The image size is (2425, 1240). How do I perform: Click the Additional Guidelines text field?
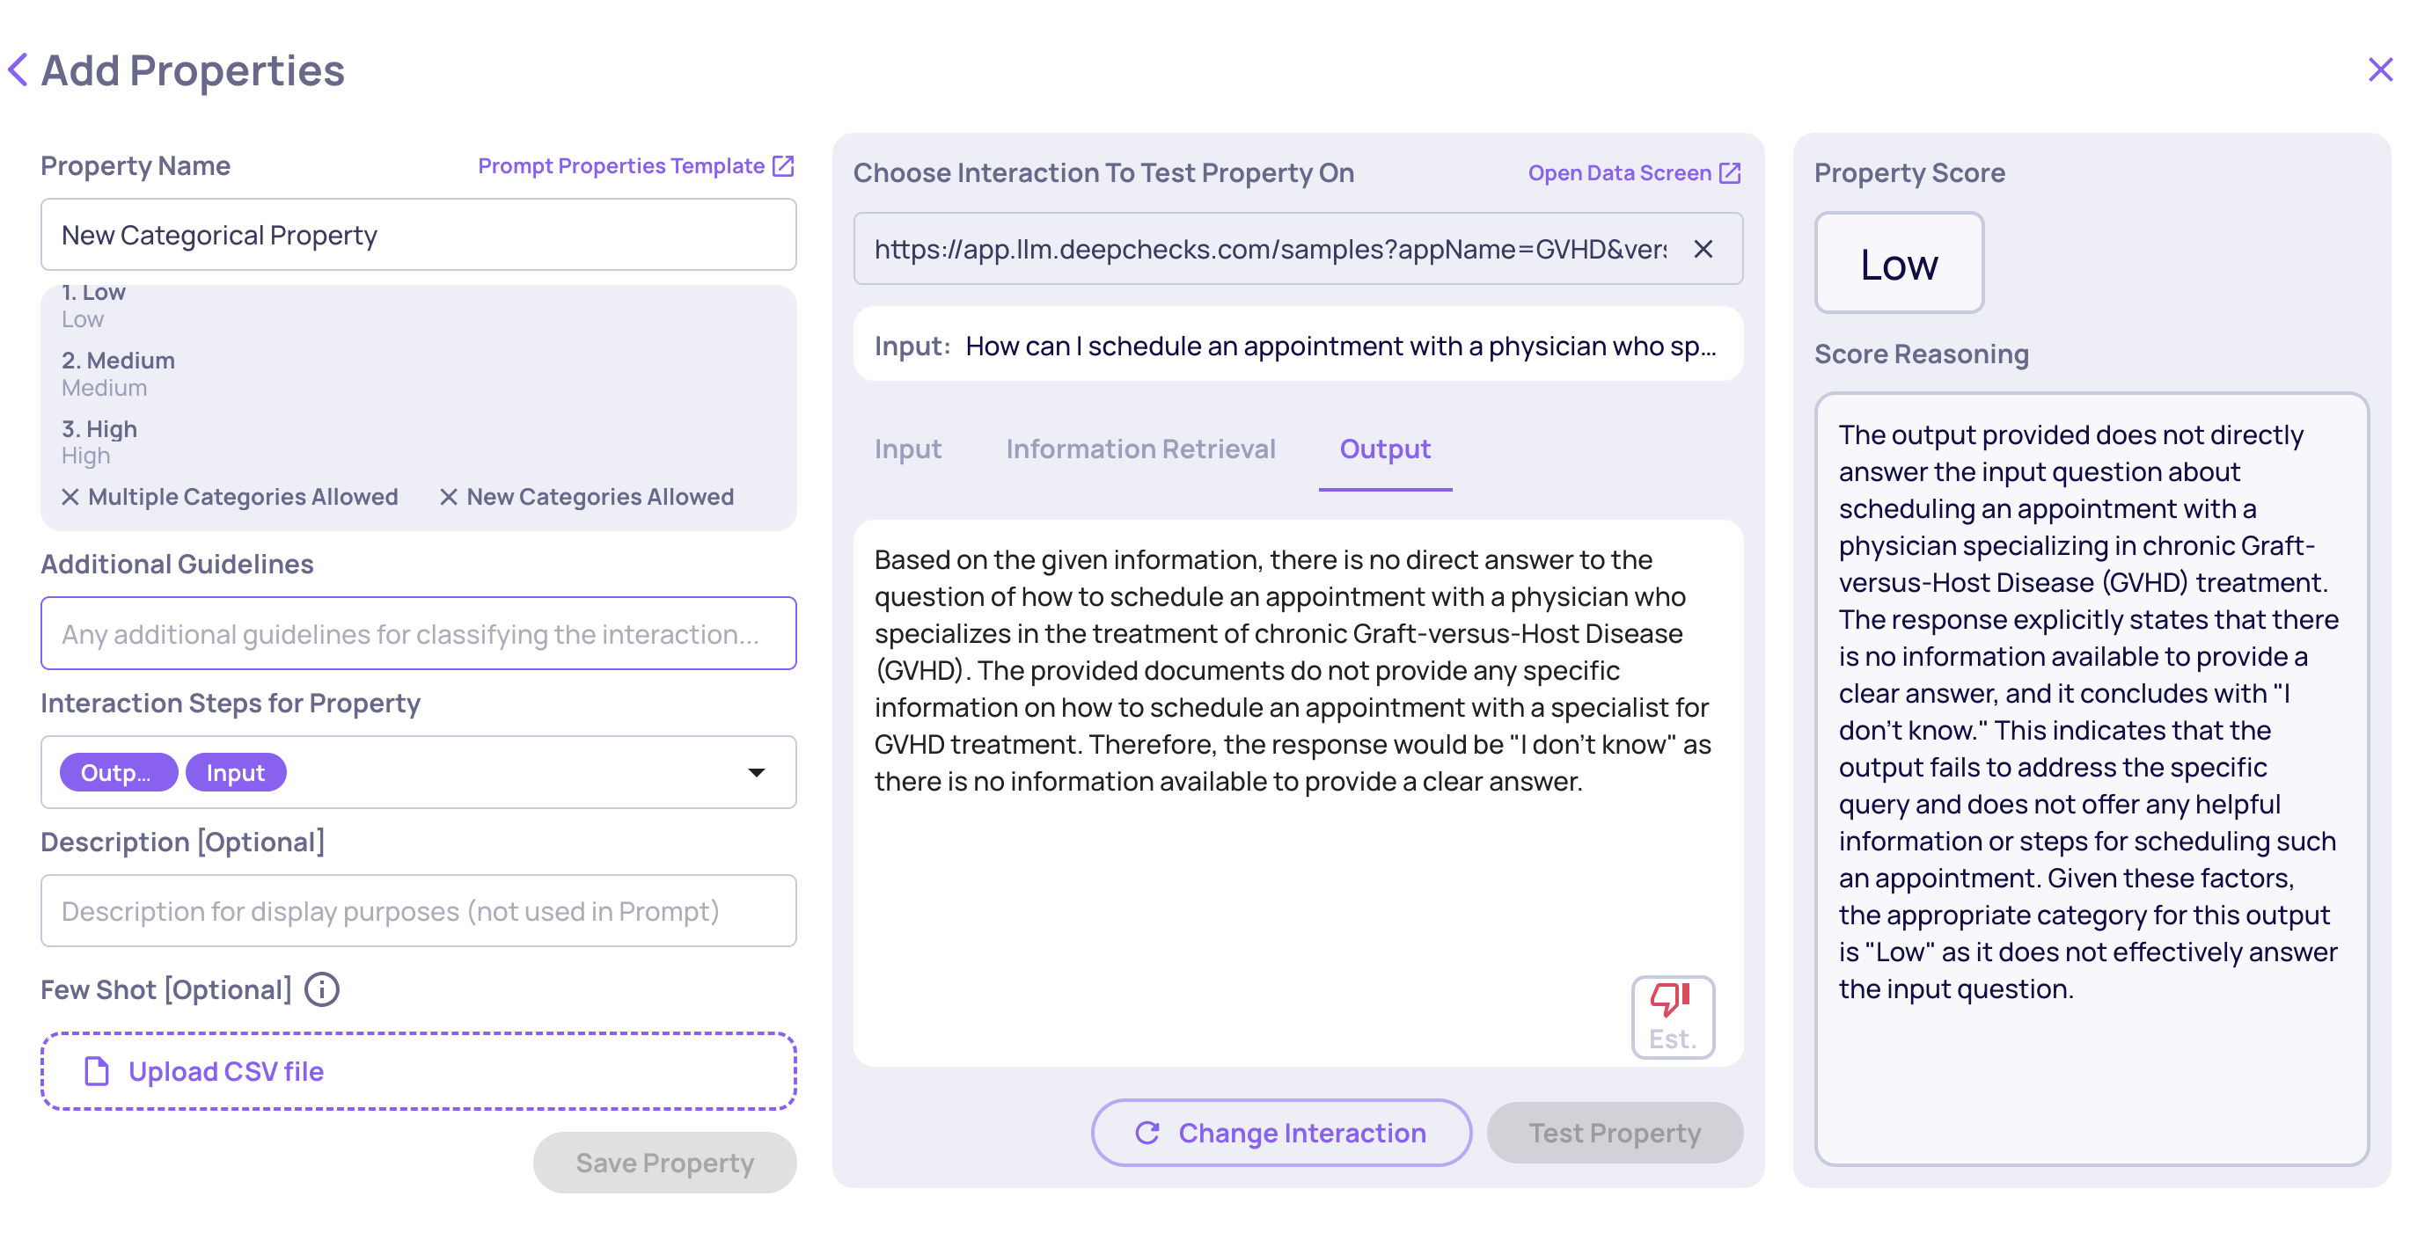[418, 634]
